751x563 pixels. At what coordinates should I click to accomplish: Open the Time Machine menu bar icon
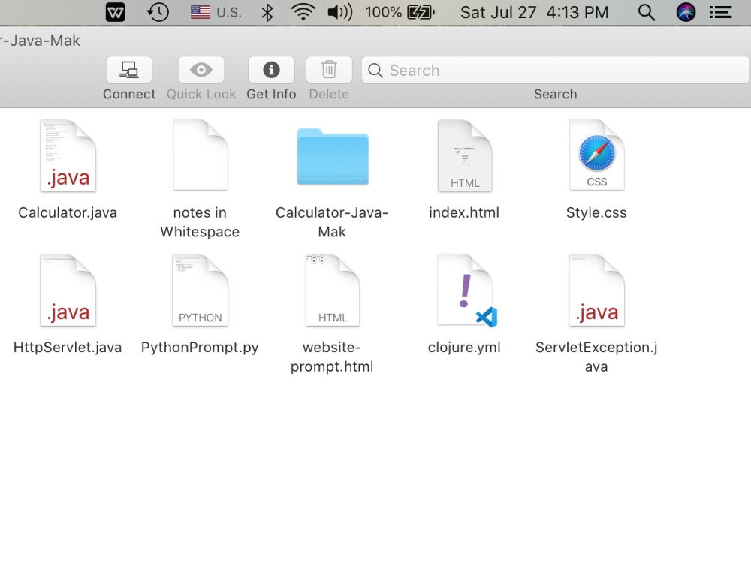pos(158,12)
